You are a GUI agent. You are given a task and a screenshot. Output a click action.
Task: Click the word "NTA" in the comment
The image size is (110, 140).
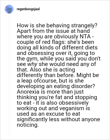[85, 36]
